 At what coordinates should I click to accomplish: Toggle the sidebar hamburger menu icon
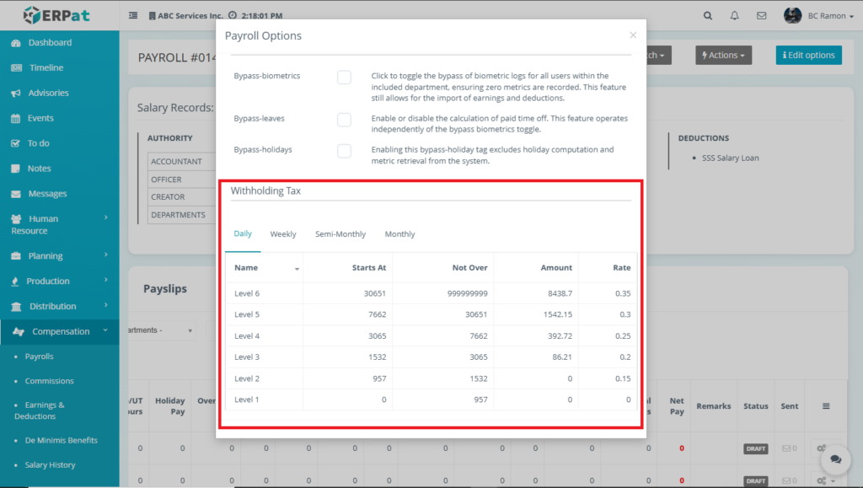133,15
